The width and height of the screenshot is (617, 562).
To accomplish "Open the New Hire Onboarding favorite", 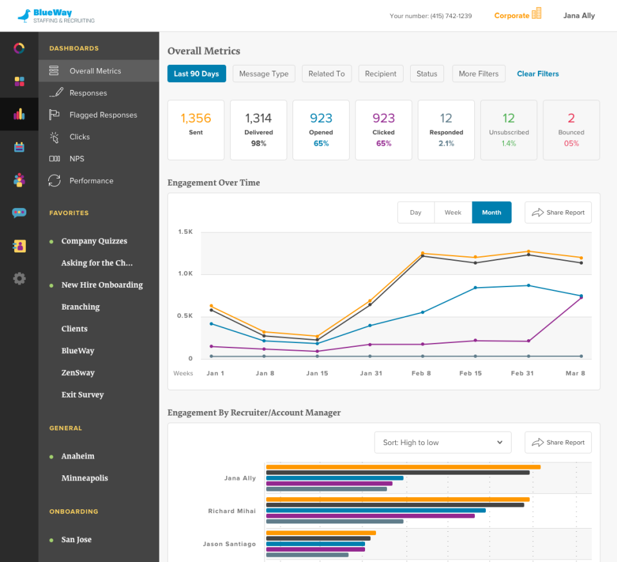I will pos(102,285).
